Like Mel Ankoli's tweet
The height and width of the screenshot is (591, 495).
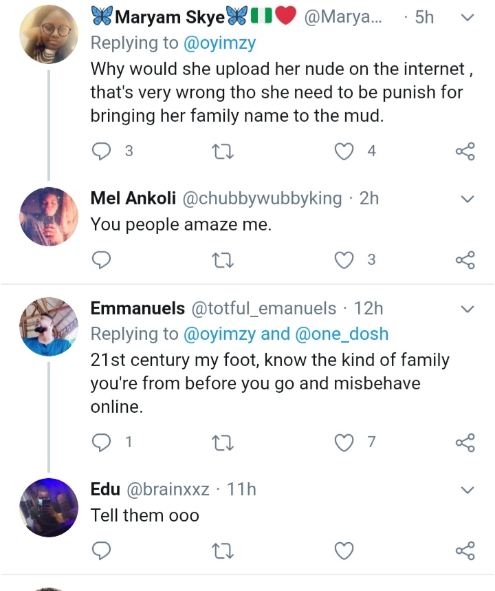(x=344, y=259)
